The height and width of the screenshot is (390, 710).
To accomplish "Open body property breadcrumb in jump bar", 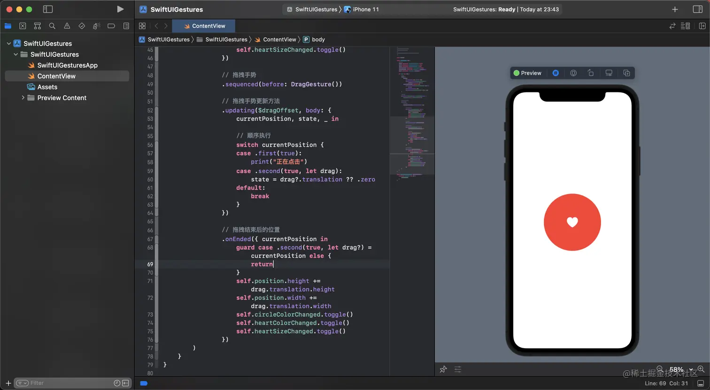I will [x=314, y=39].
